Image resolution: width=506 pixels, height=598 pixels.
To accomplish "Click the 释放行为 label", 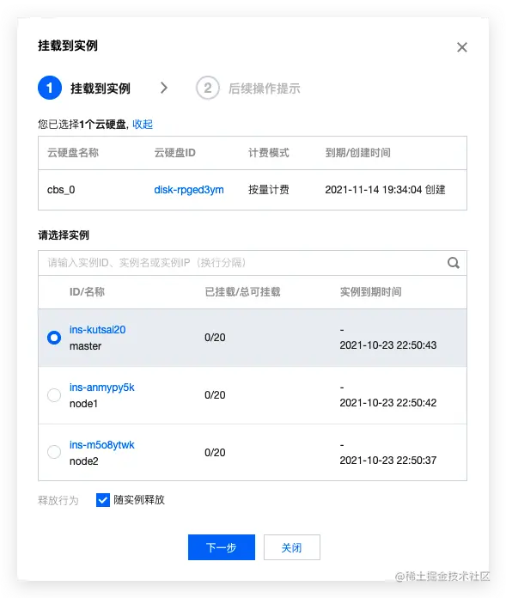I will click(58, 500).
